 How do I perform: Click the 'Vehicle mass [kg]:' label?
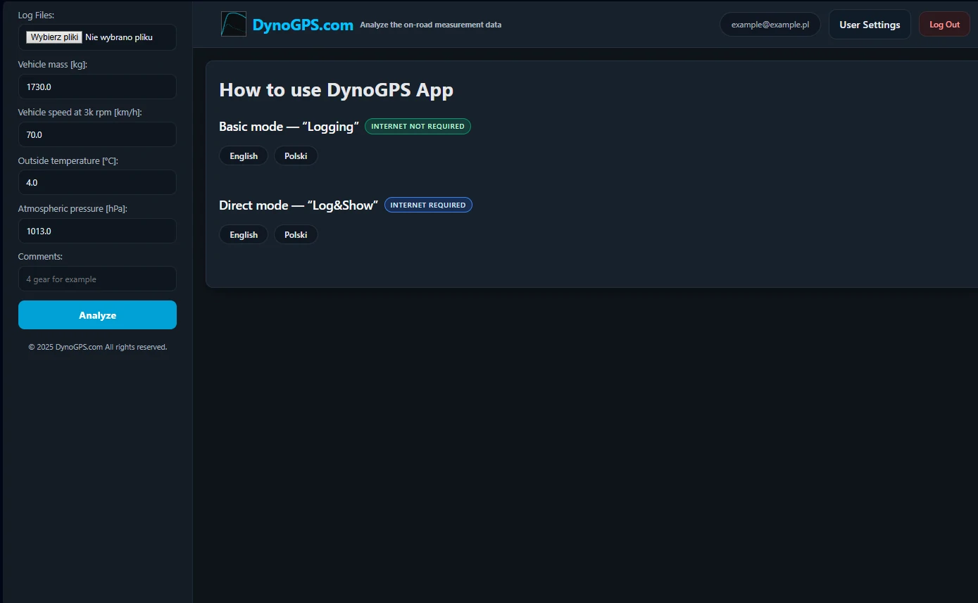pyautogui.click(x=53, y=64)
